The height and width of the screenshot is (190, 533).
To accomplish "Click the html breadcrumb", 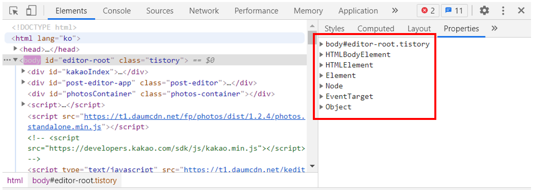I will 15,181.
